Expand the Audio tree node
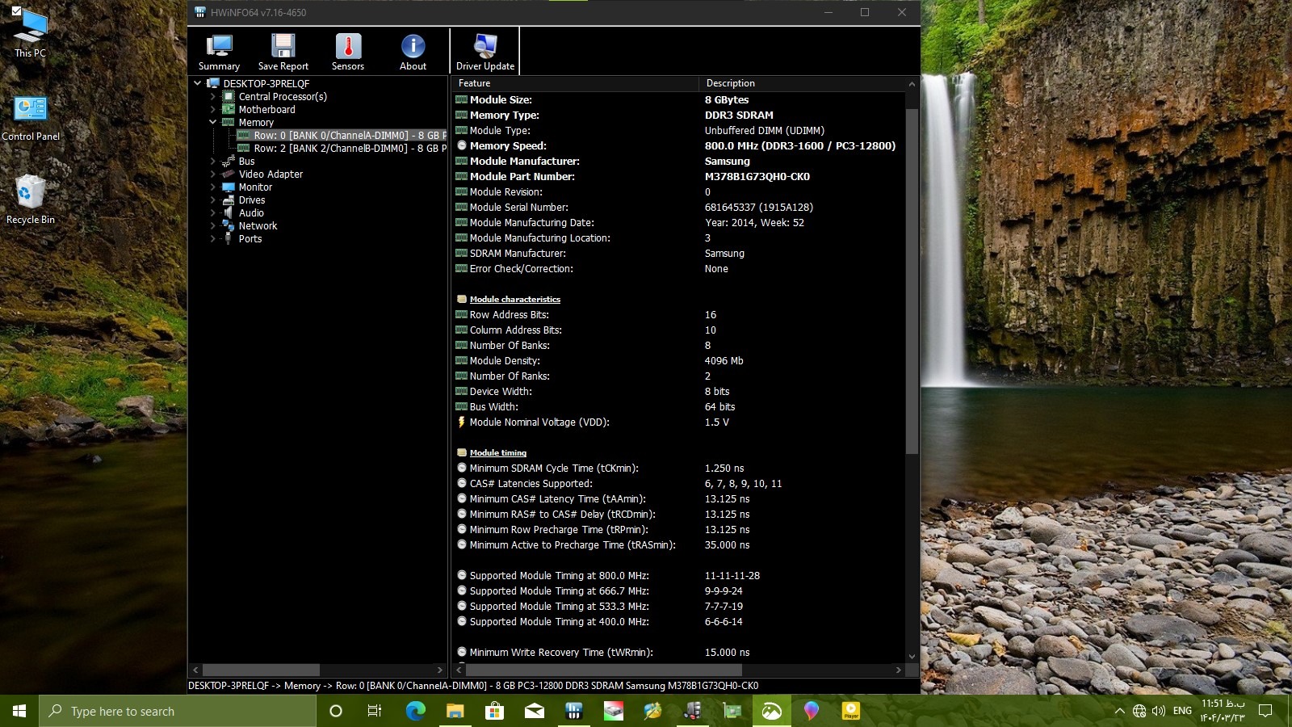This screenshot has width=1292, height=727. click(213, 213)
